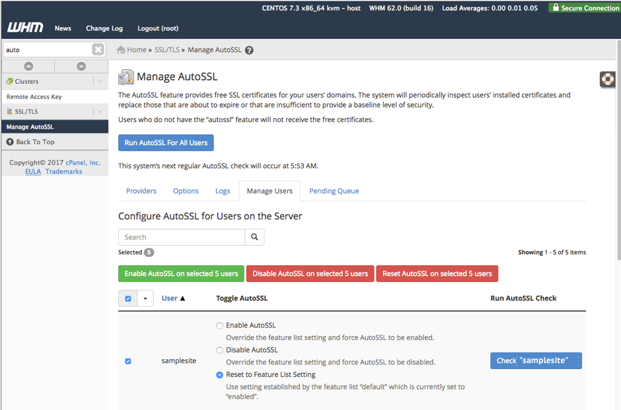Click the user Search input field
Screen dimensions: 621x410
point(182,237)
